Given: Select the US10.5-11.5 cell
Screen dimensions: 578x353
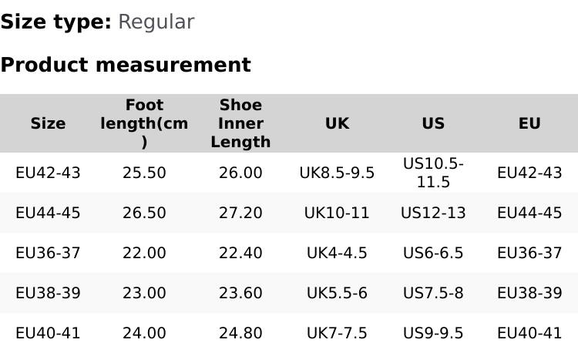Looking at the screenshot, I should (433, 173).
